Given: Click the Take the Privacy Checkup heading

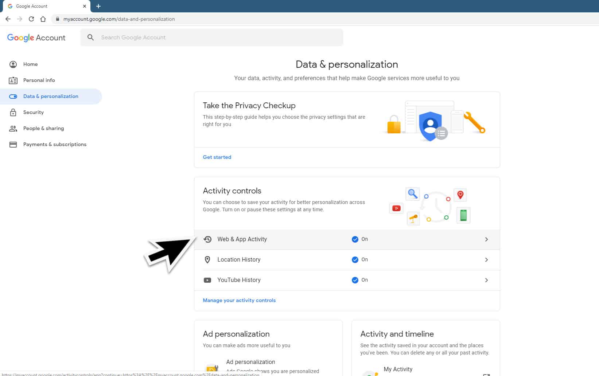Looking at the screenshot, I should tap(249, 105).
